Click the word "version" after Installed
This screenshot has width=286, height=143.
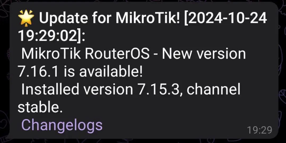coord(108,90)
